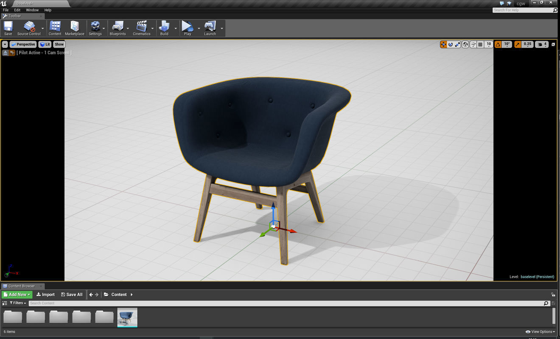Expand Cinematics dropdown arrow

(x=152, y=28)
